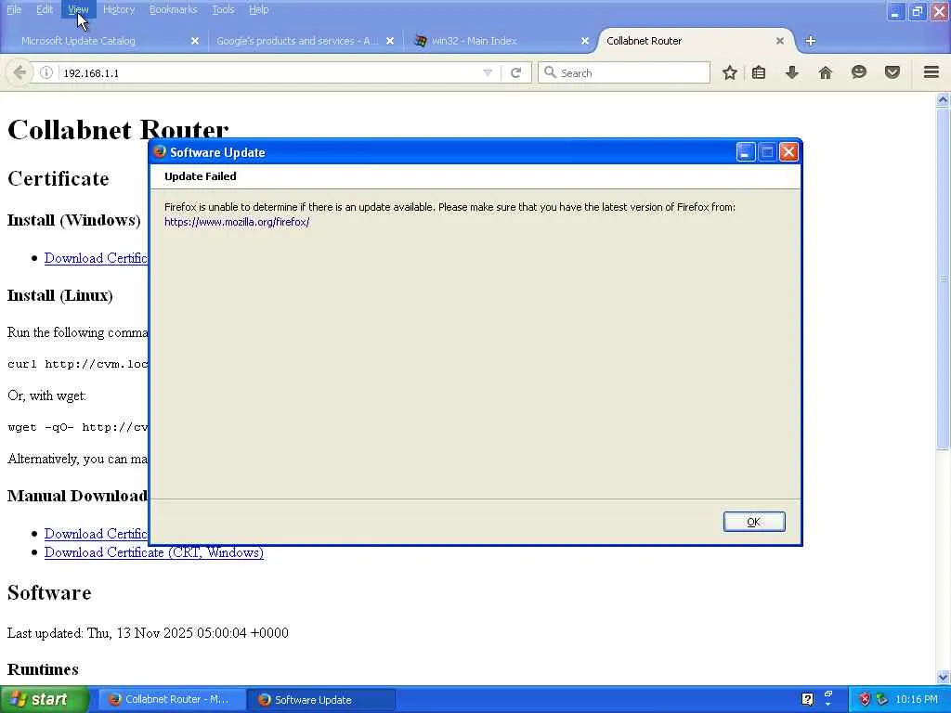Open the hamburger menu button
Viewport: 951px width, 713px height.
(931, 72)
